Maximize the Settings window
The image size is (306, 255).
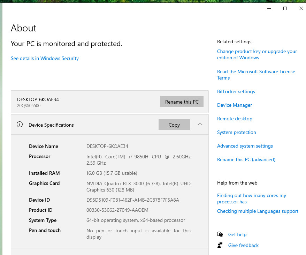pyautogui.click(x=285, y=8)
